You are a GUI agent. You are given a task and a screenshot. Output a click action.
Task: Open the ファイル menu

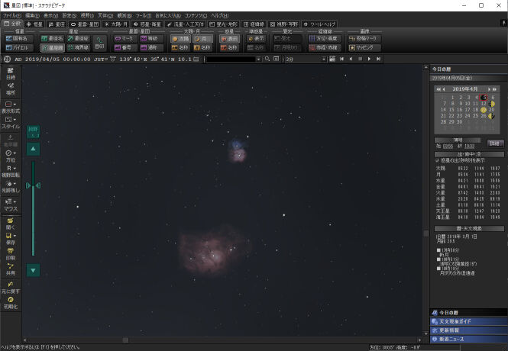coord(12,15)
